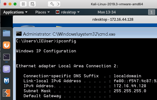The height and width of the screenshot is (100, 157).
Task: Open VM settings wrench icon
Action: [52, 4]
